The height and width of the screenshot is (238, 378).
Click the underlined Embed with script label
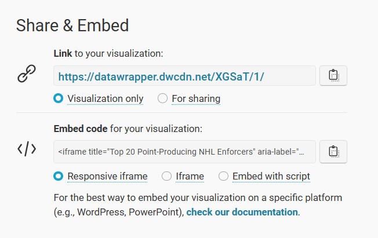click(271, 177)
